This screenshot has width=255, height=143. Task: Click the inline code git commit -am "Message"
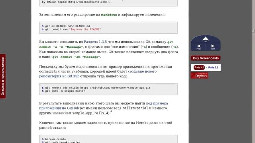click(x=76, y=57)
